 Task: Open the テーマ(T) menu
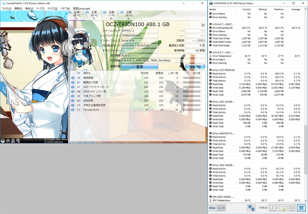(40, 8)
